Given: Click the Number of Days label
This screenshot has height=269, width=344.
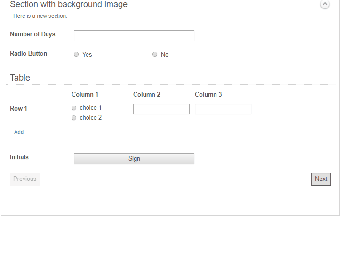Looking at the screenshot, I should pos(32,34).
